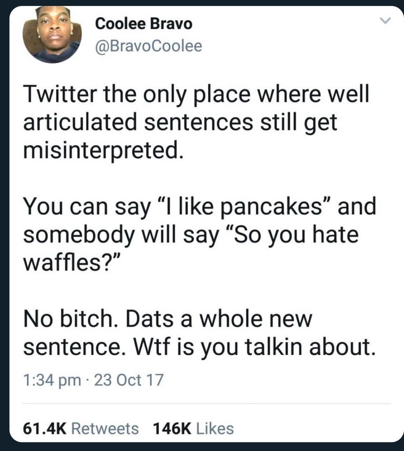The image size is (404, 451).
Task: Click the phrase "articulated sentences still get"
Action: point(180,124)
